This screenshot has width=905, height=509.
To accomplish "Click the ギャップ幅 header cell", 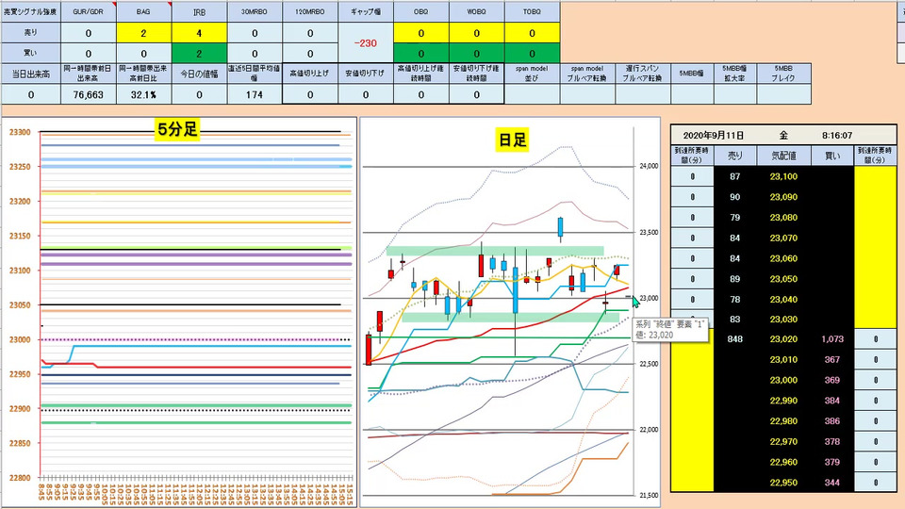I will [366, 11].
